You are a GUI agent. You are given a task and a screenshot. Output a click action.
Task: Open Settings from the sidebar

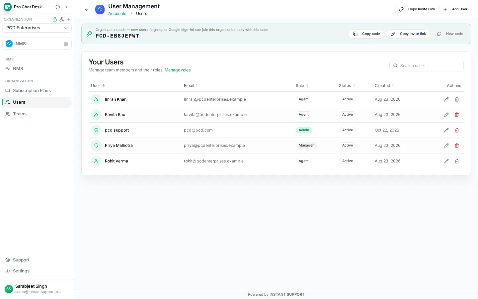37,271
